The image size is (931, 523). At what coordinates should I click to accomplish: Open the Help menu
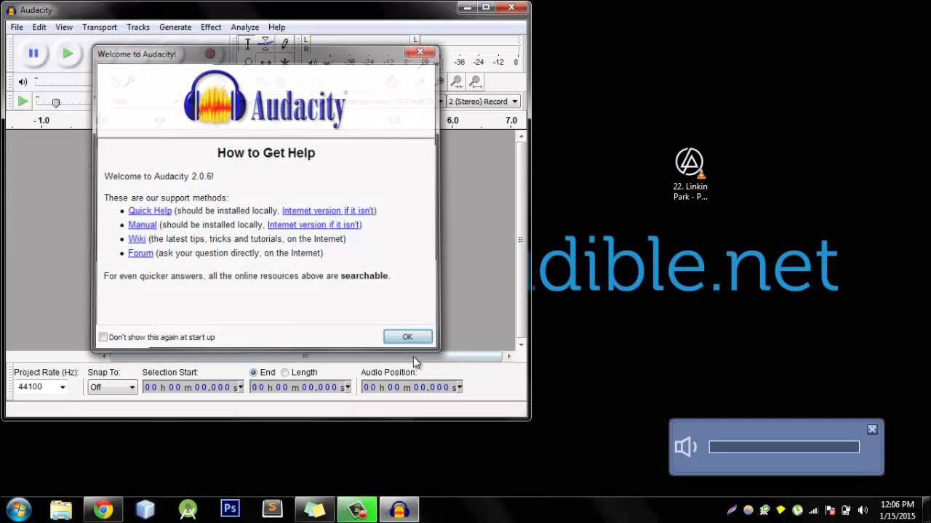(277, 27)
